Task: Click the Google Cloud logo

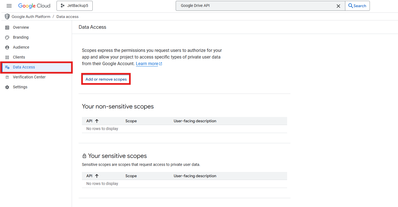Action: click(x=34, y=6)
